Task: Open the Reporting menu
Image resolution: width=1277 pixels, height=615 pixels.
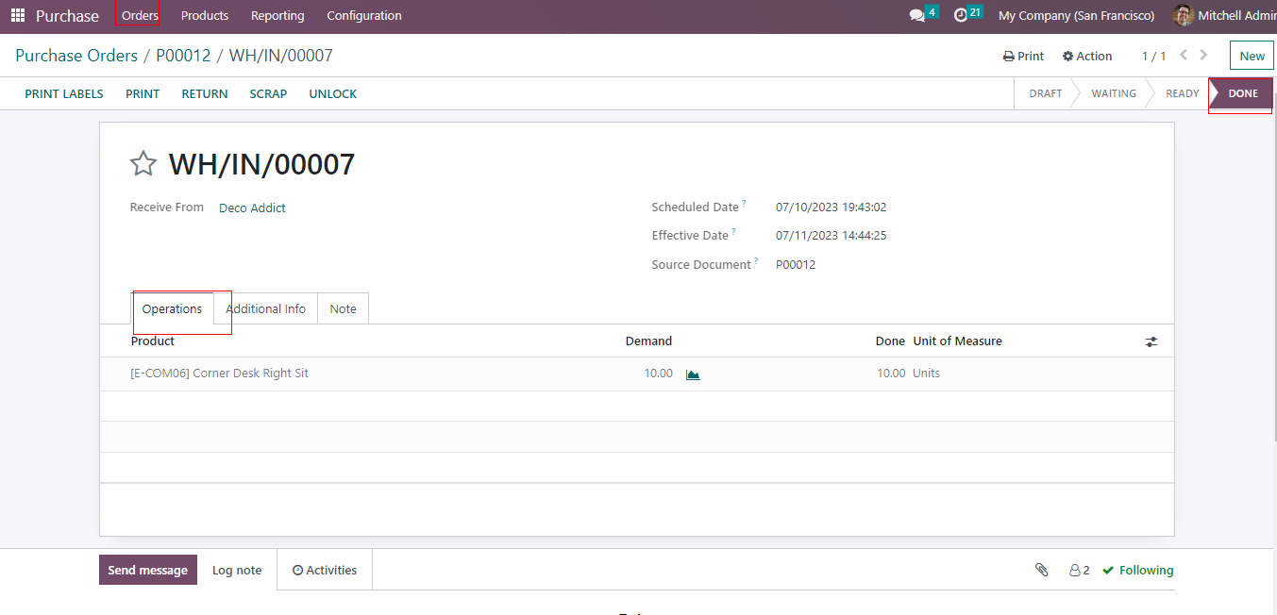Action: click(277, 16)
